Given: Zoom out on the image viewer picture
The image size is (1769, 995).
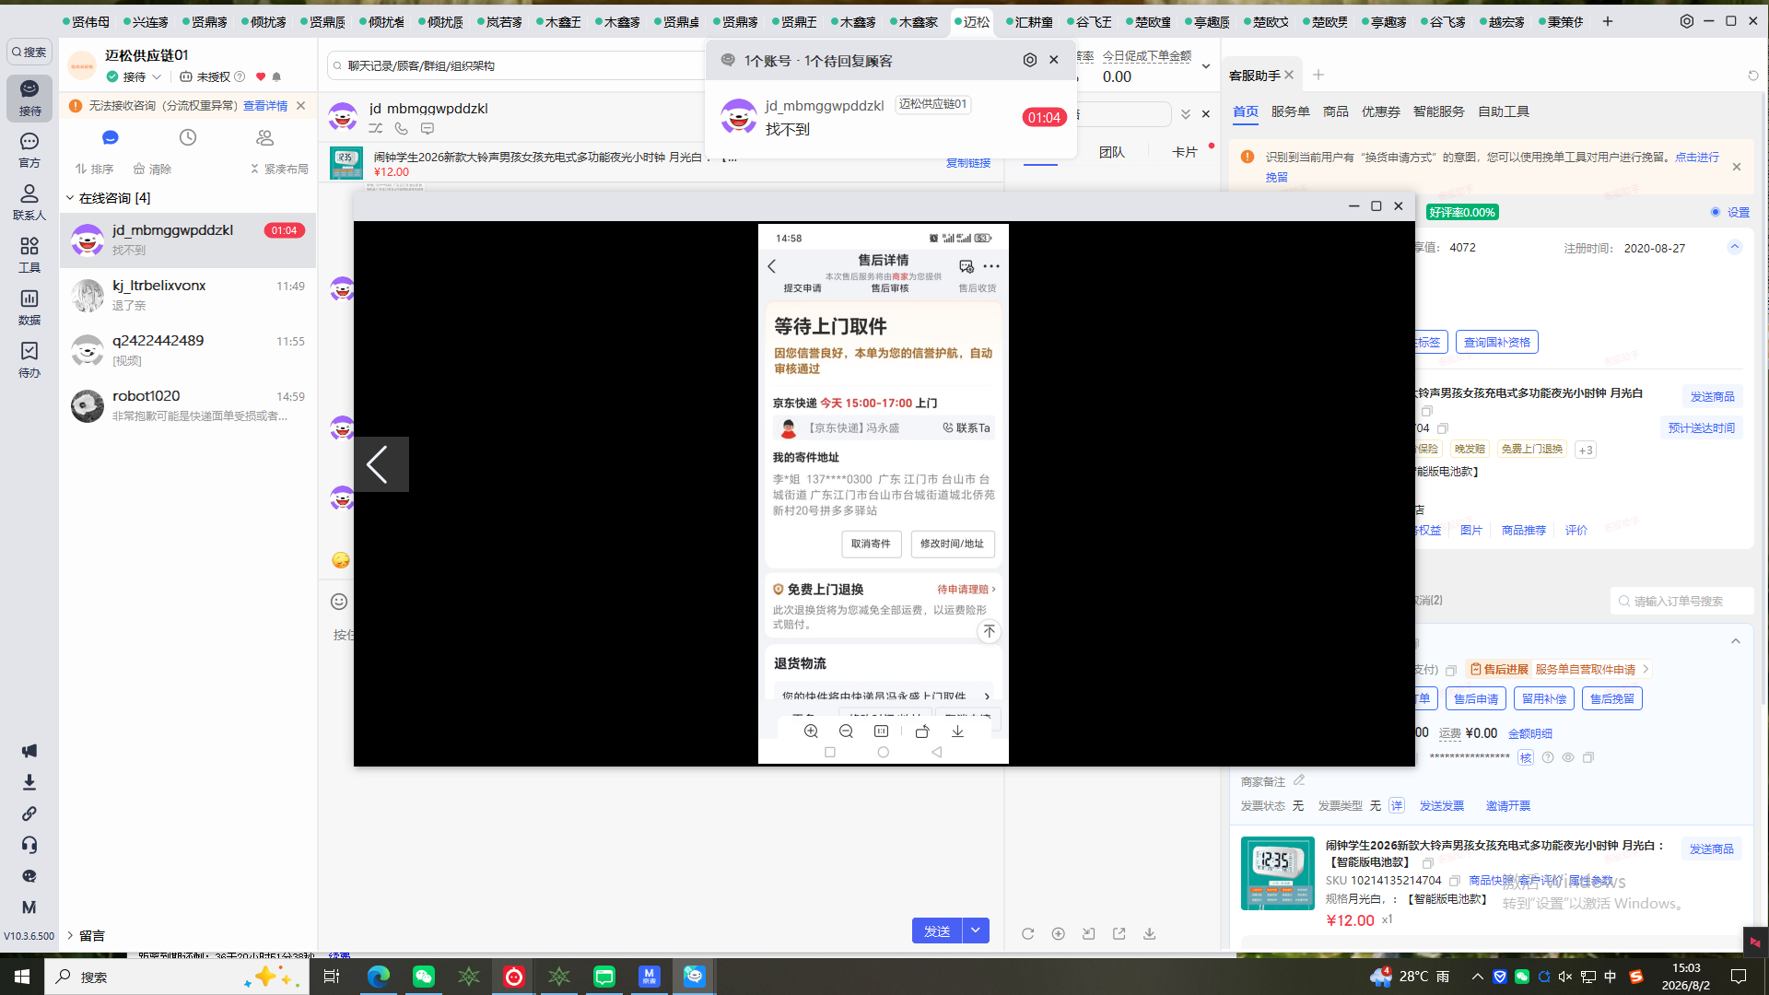Looking at the screenshot, I should click(x=846, y=732).
